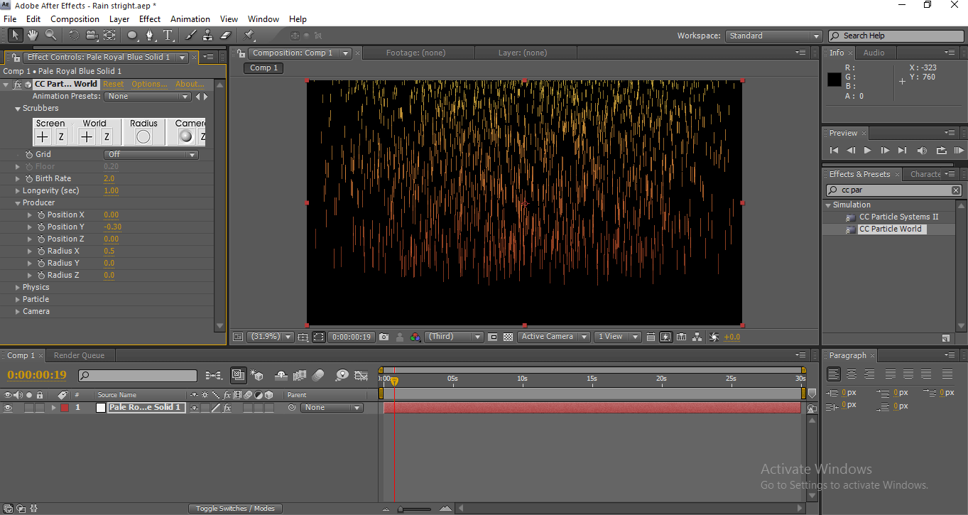Take snapshot with camera icon
Screen dimensions: 968x515
(384, 337)
